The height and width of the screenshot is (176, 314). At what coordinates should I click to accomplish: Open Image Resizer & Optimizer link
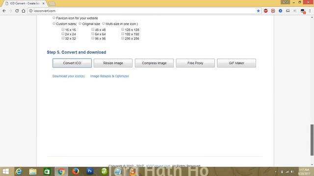109,76
